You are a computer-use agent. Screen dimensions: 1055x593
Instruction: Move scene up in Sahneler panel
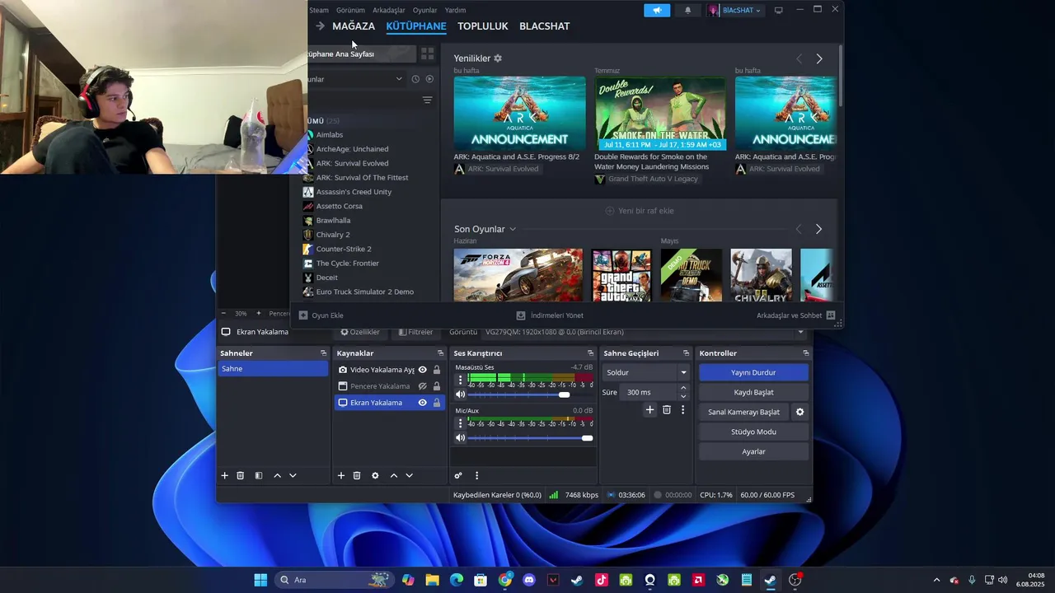pyautogui.click(x=277, y=475)
